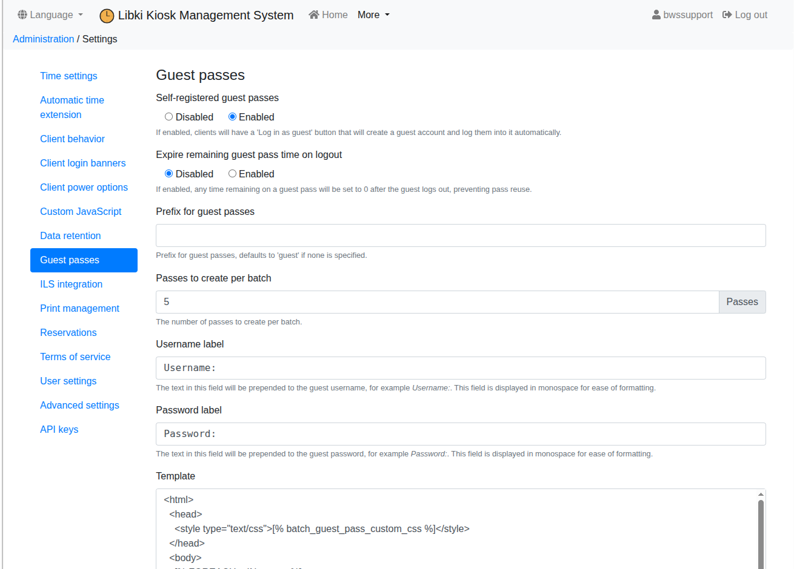The width and height of the screenshot is (794, 569).
Task: Open Time settings in sidebar
Action: coord(68,76)
